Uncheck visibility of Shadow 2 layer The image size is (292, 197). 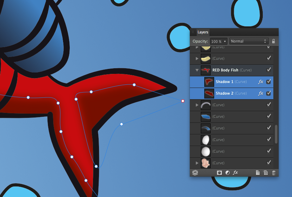point(268,93)
